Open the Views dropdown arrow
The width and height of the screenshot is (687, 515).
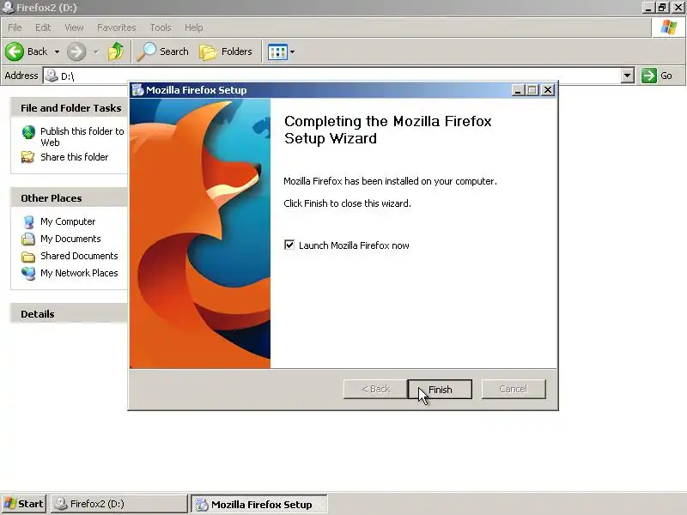tap(292, 52)
